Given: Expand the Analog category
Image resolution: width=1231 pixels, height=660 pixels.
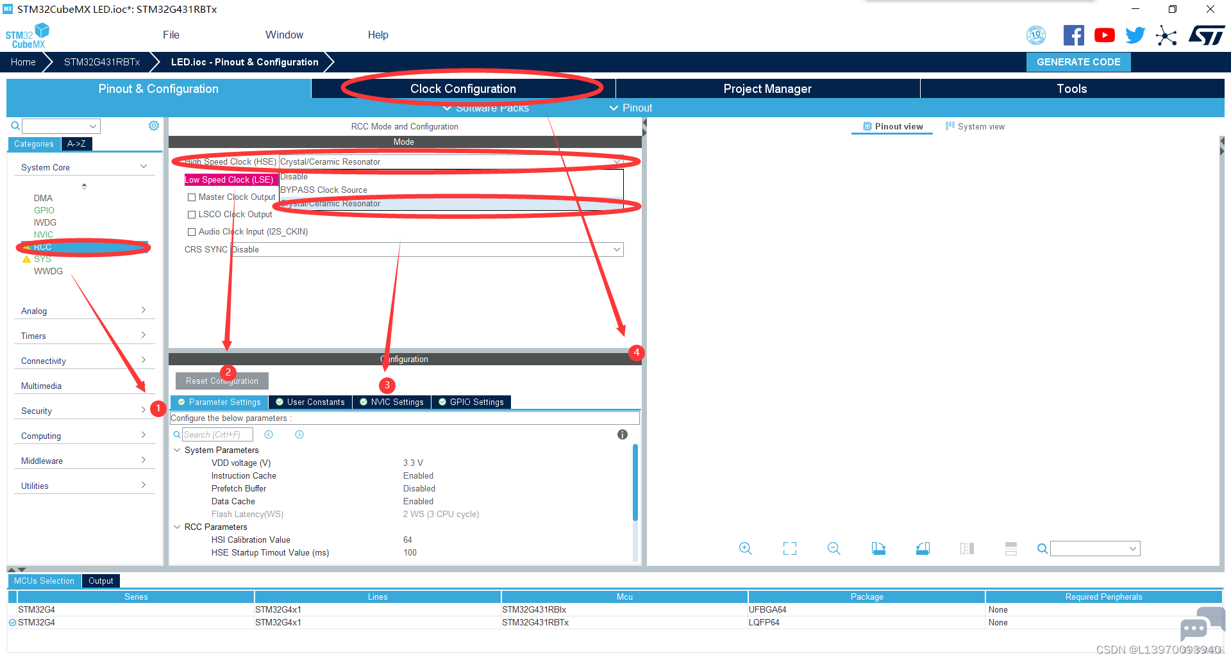Looking at the screenshot, I should (144, 310).
